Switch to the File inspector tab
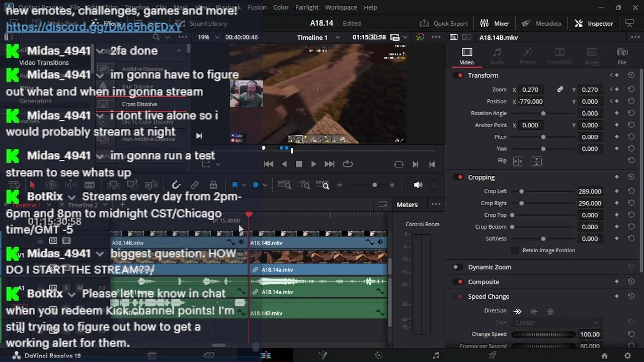644x362 pixels. click(x=622, y=56)
